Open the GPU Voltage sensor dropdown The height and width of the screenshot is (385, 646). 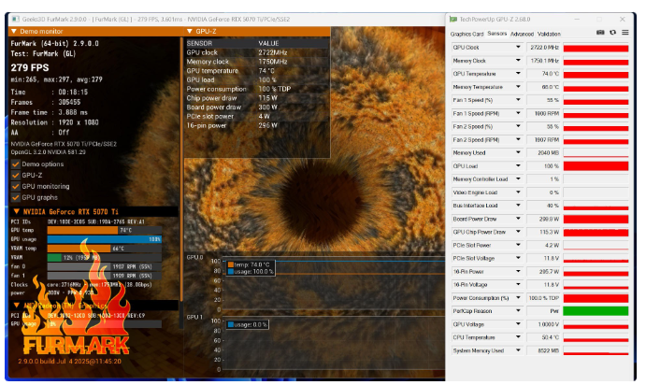coord(518,324)
